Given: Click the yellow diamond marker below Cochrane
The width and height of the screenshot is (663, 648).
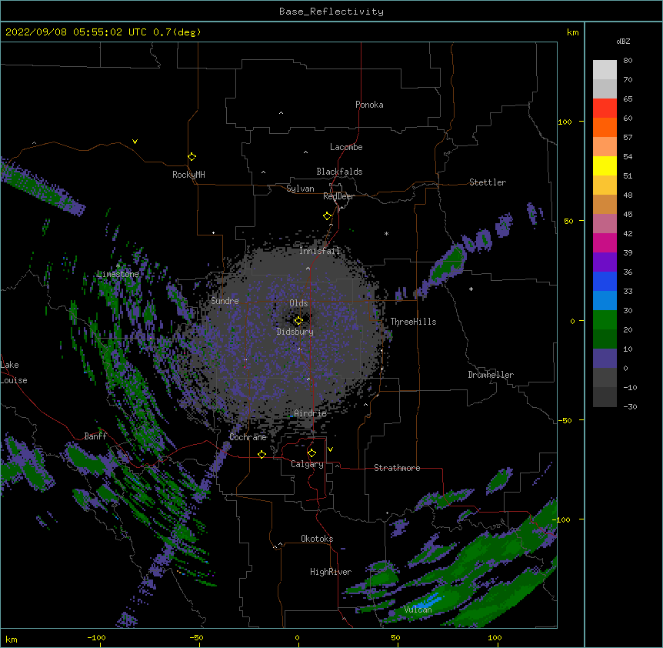Looking at the screenshot, I should (262, 454).
